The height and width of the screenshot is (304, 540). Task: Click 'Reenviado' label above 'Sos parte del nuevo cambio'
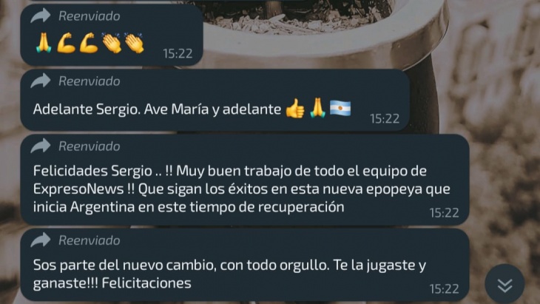tap(90, 240)
